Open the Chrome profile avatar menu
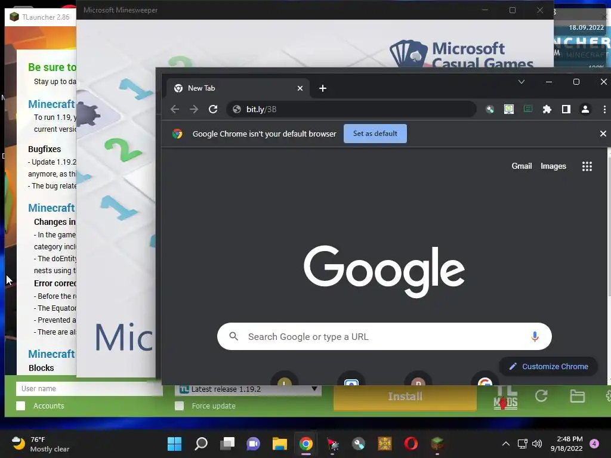The width and height of the screenshot is (611, 458). click(x=585, y=110)
